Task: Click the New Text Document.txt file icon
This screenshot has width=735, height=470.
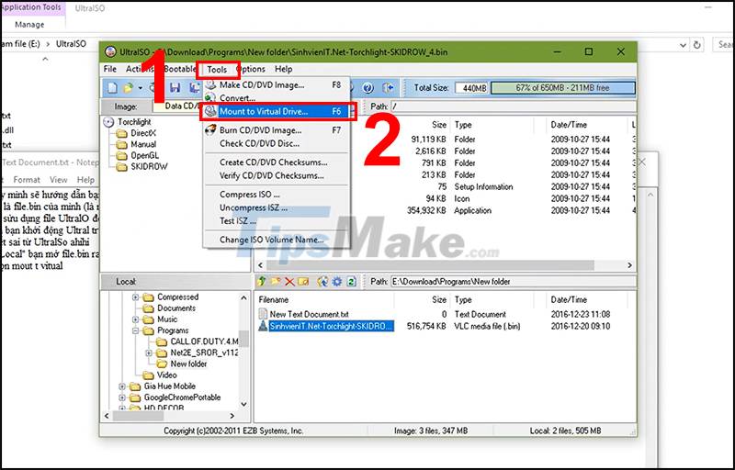Action: click(263, 314)
